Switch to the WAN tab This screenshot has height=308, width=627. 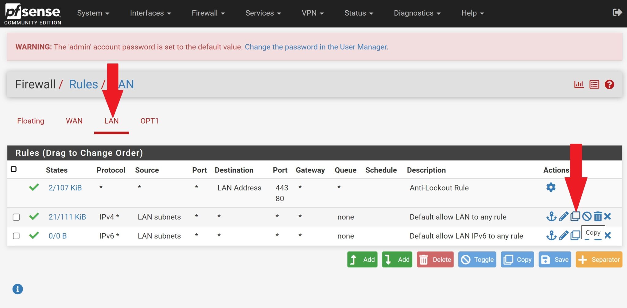click(74, 121)
